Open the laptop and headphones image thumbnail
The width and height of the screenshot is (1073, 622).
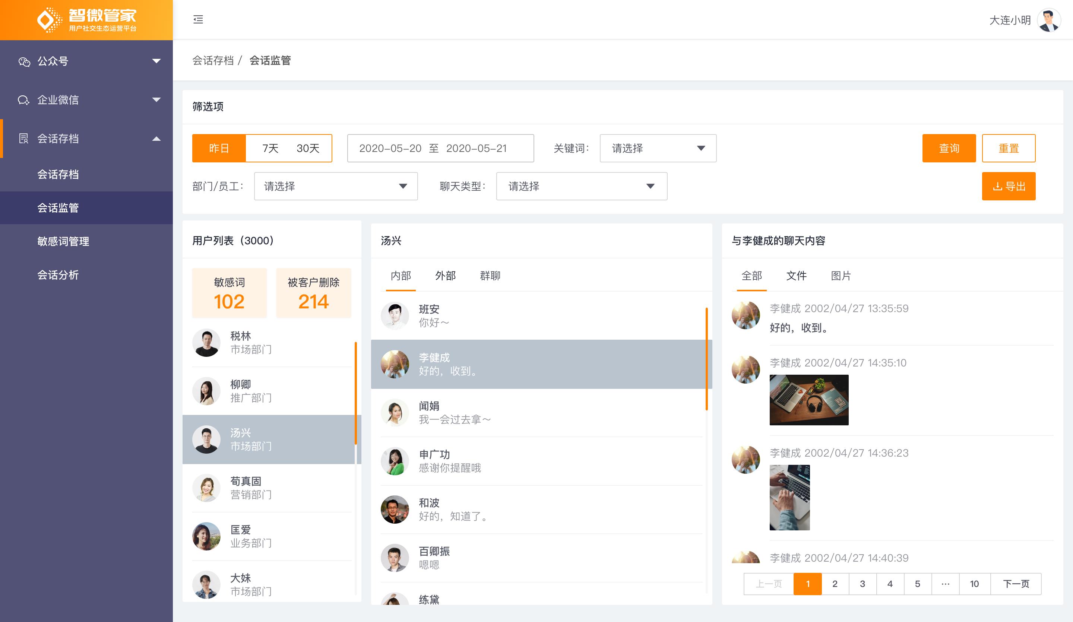tap(808, 400)
